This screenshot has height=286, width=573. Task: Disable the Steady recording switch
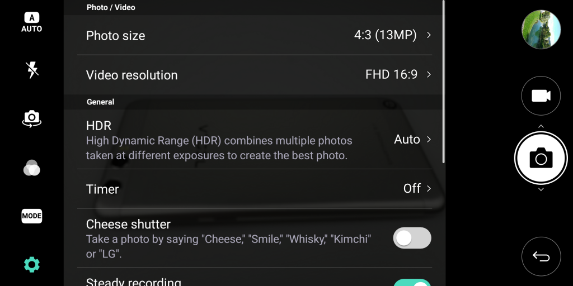click(x=412, y=283)
